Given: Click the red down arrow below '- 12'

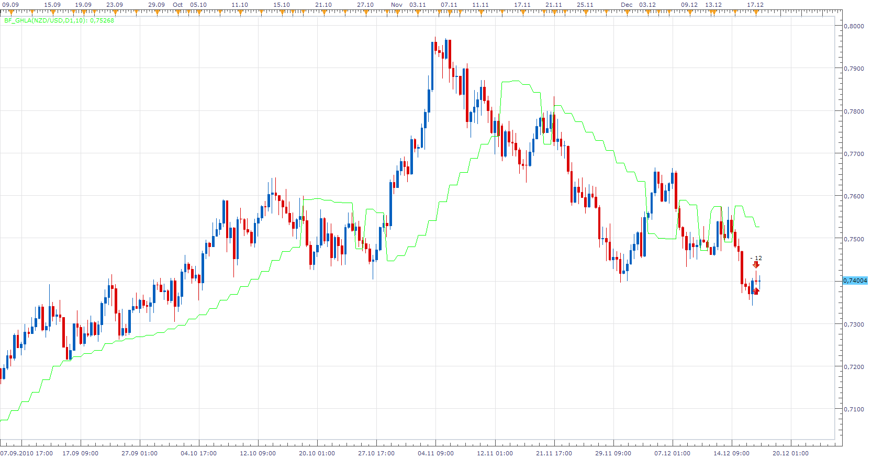Looking at the screenshot, I should [x=756, y=265].
